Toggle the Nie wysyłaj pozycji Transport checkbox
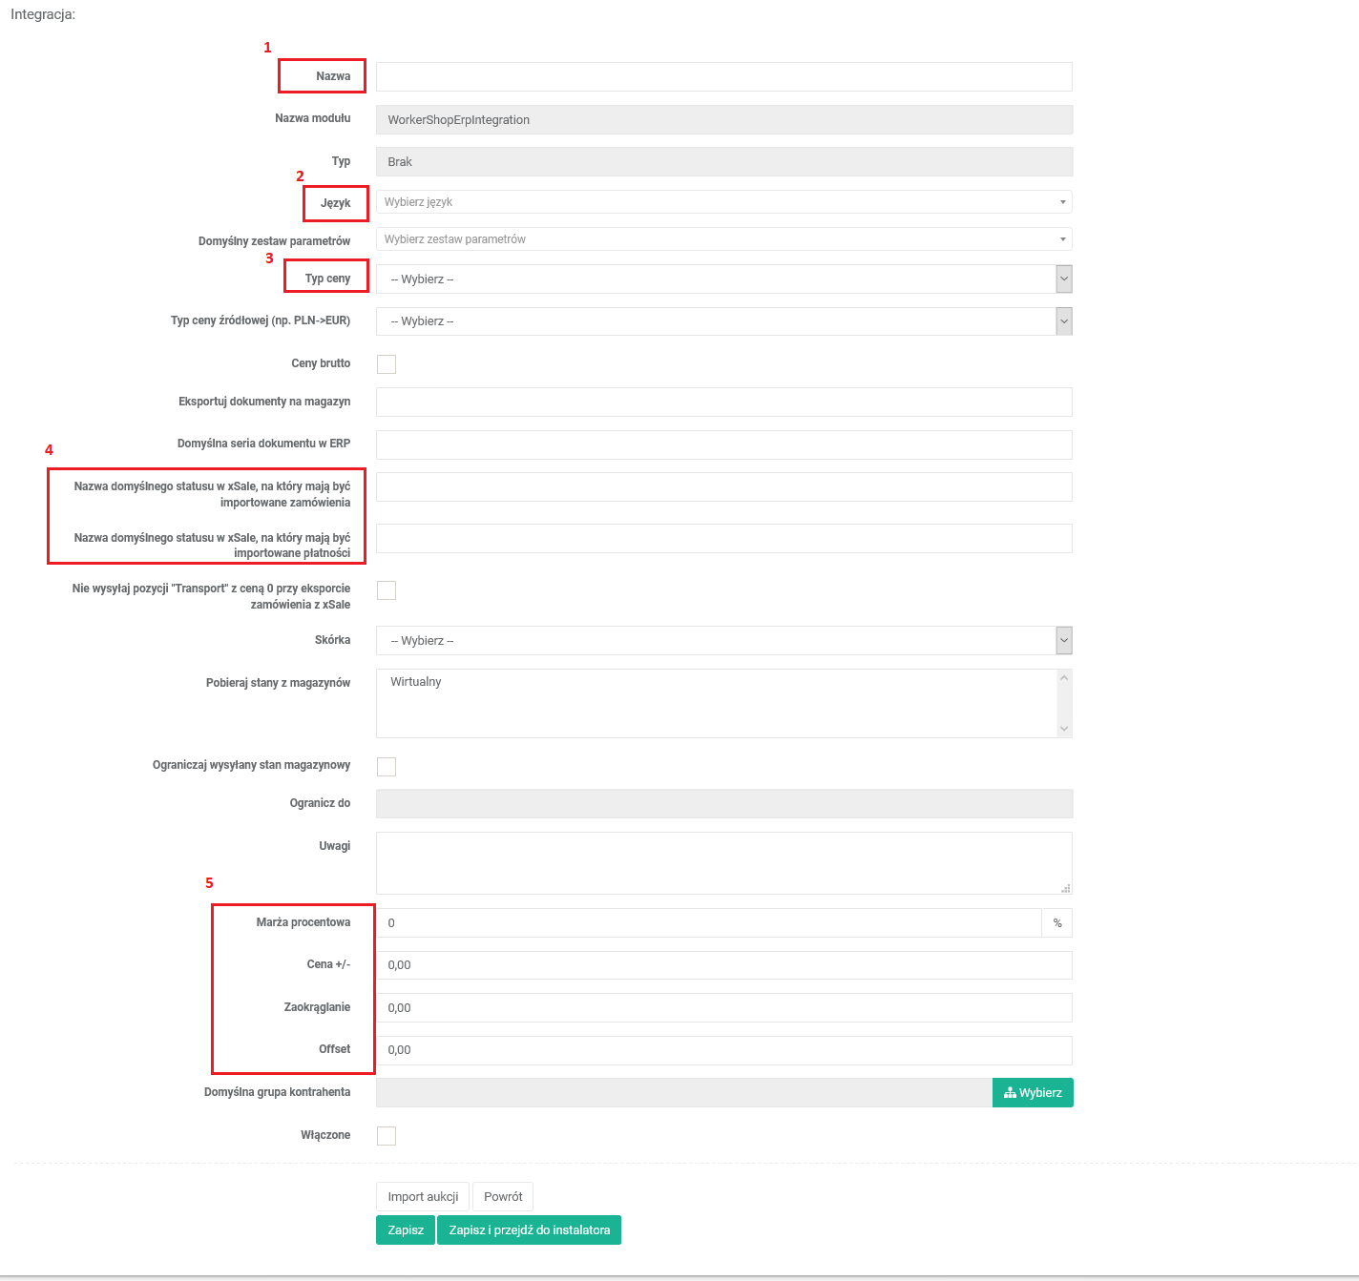Viewport: 1359px width, 1281px height. click(387, 590)
